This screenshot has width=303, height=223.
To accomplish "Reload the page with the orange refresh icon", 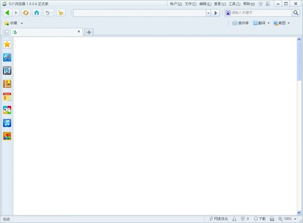I will click(26, 13).
